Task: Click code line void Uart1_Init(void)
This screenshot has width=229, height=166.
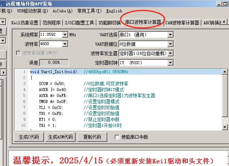Action: [53, 72]
